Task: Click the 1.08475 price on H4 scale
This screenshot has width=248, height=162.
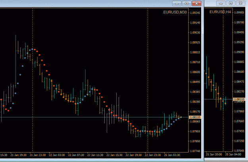Action: pos(239,82)
